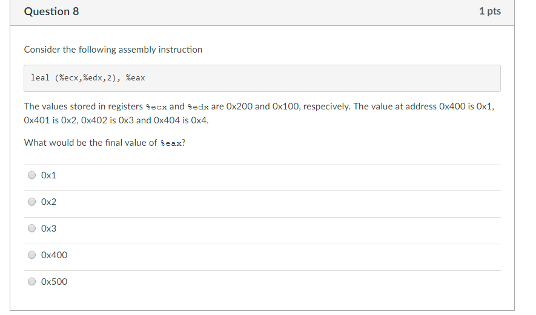The width and height of the screenshot is (536, 315).
Task: Select the 0x1 radio button
Action: tap(32, 175)
